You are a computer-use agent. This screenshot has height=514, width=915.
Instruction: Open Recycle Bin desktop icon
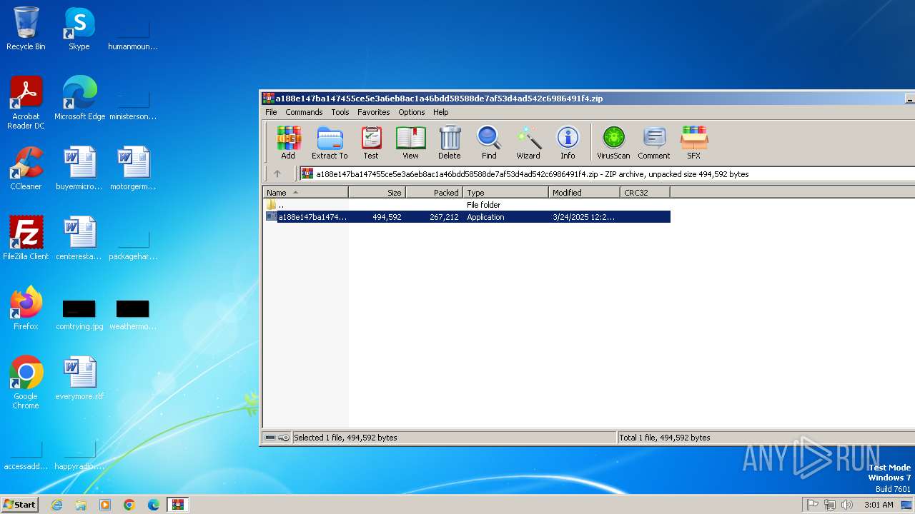(x=26, y=29)
